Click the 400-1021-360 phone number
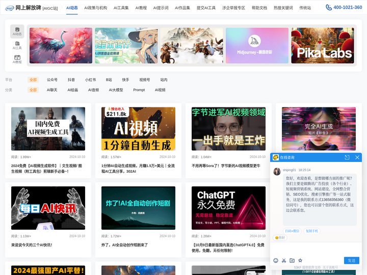 (x=348, y=8)
